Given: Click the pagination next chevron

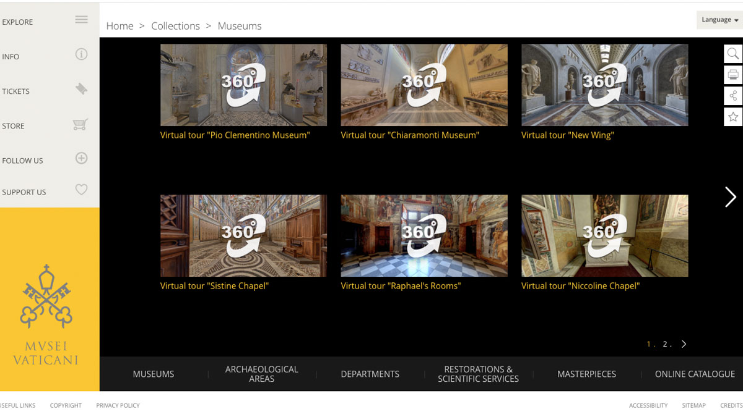Looking at the screenshot, I should (x=684, y=344).
